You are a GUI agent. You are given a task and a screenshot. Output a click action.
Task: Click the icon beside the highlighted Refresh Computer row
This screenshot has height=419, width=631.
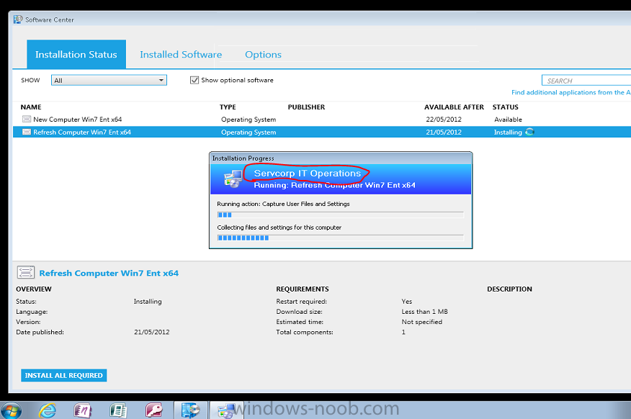point(27,132)
